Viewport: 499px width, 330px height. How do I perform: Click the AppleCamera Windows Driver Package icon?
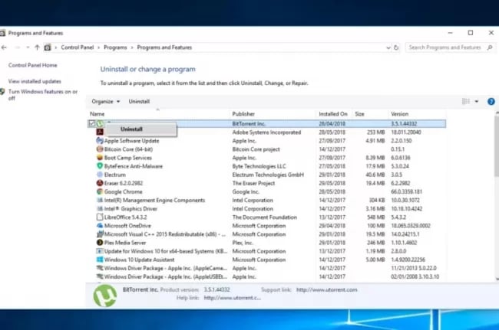(100, 268)
